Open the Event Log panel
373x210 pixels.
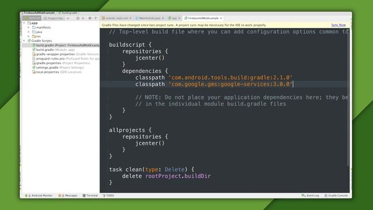tap(310, 195)
